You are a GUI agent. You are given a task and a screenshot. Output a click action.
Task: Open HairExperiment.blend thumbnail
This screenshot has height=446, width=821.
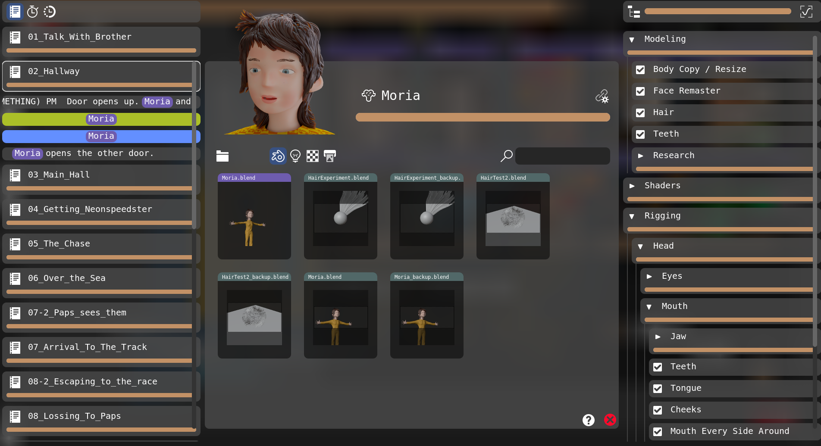[x=341, y=216]
